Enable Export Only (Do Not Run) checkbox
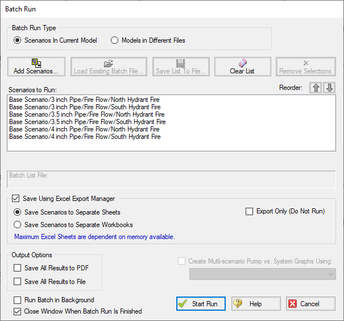Image resolution: width=344 pixels, height=321 pixels. pos(249,211)
